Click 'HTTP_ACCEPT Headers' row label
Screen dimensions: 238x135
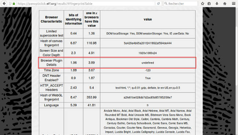pyautogui.click(x=52, y=88)
